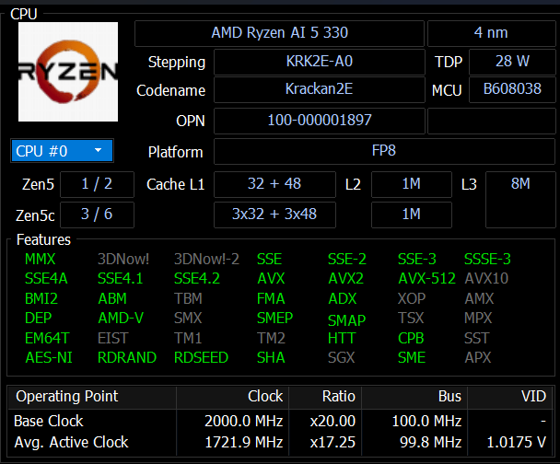Click the Zen5c core count 3 / 6 box
560x464 pixels.
coord(97,215)
